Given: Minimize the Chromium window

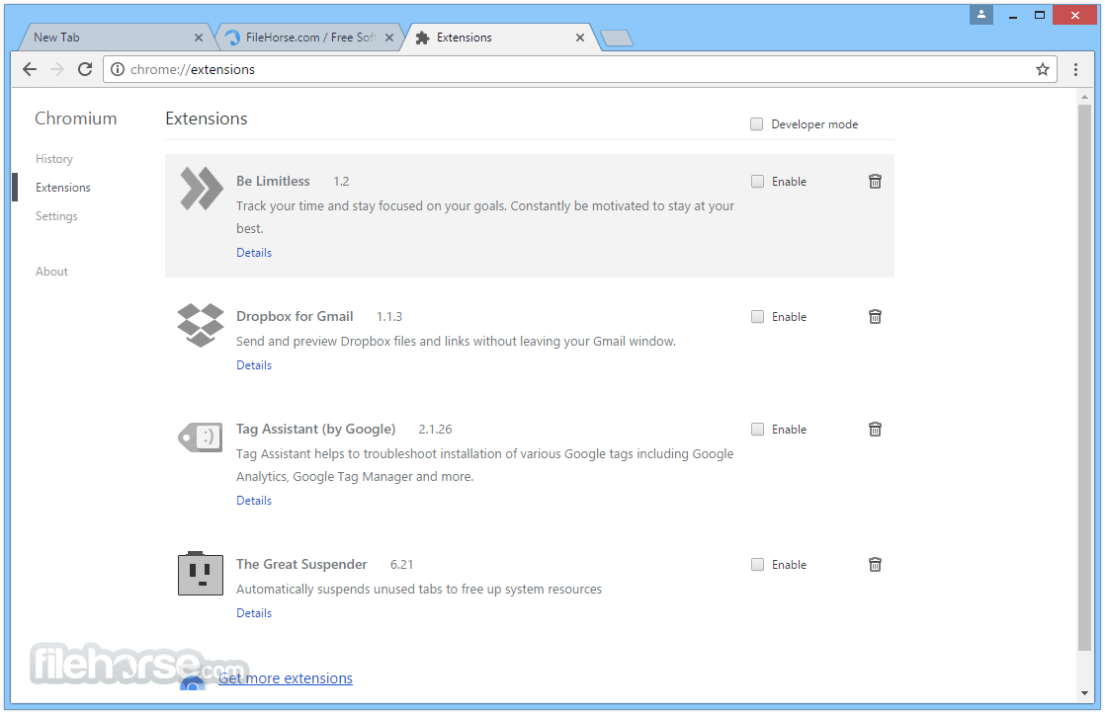Looking at the screenshot, I should pyautogui.click(x=1013, y=15).
